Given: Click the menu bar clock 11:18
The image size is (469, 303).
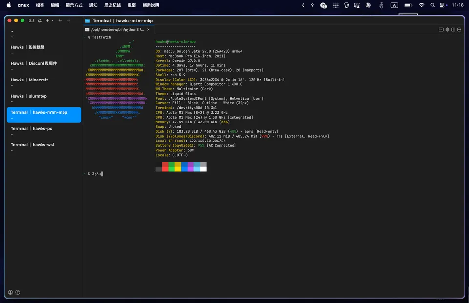Looking at the screenshot, I should (458, 5).
